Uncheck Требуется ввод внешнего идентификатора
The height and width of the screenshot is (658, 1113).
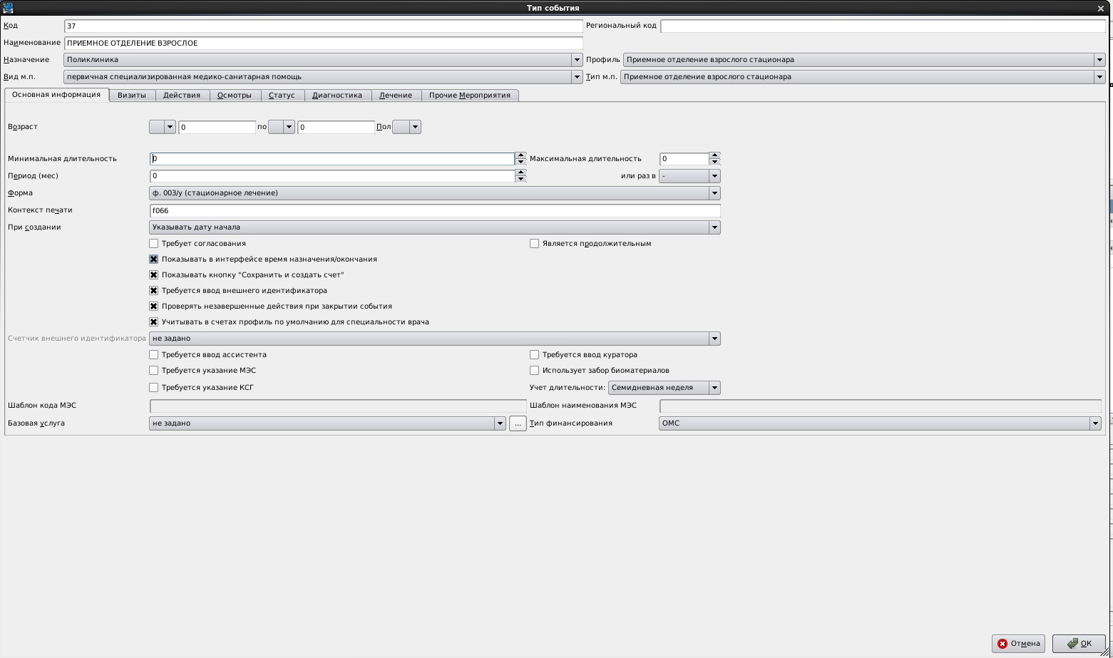pos(154,291)
